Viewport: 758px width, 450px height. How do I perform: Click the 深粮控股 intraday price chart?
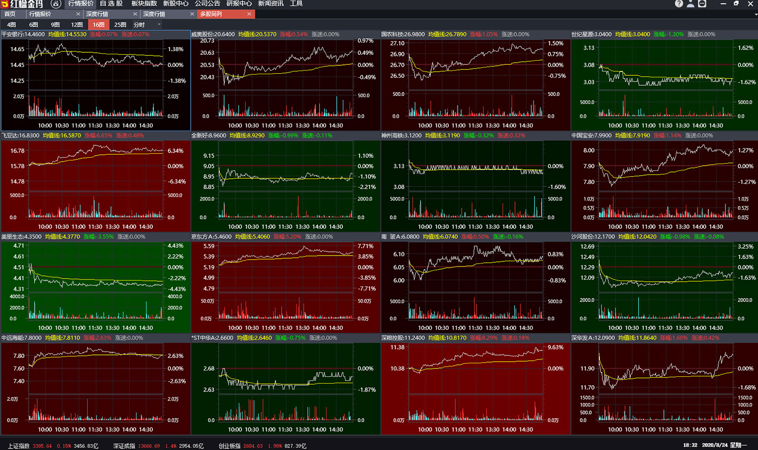point(475,368)
